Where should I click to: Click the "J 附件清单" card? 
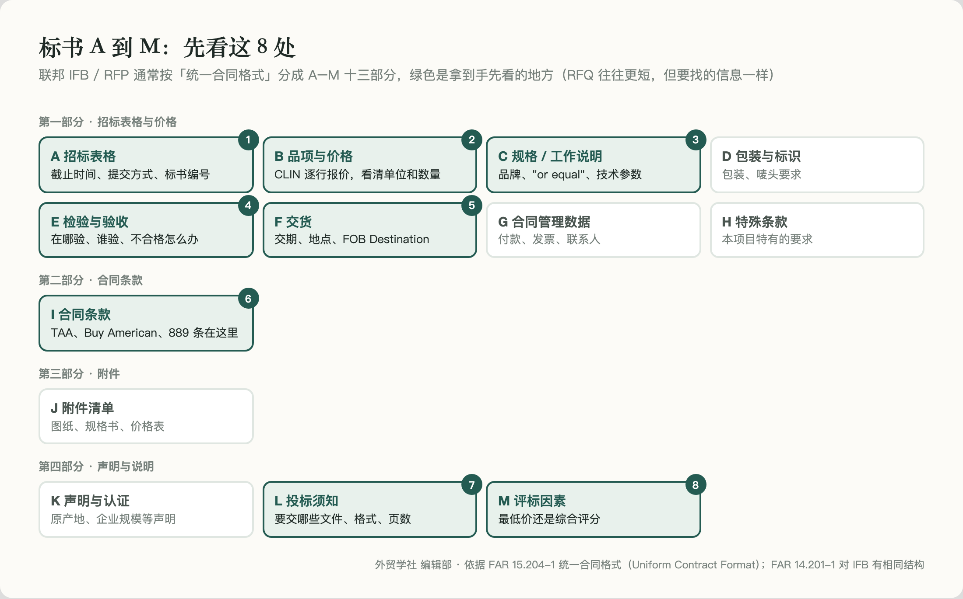click(x=146, y=416)
